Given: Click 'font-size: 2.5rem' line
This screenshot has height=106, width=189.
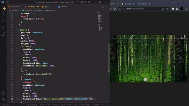Looking at the screenshot, I should pyautogui.click(x=33, y=19).
